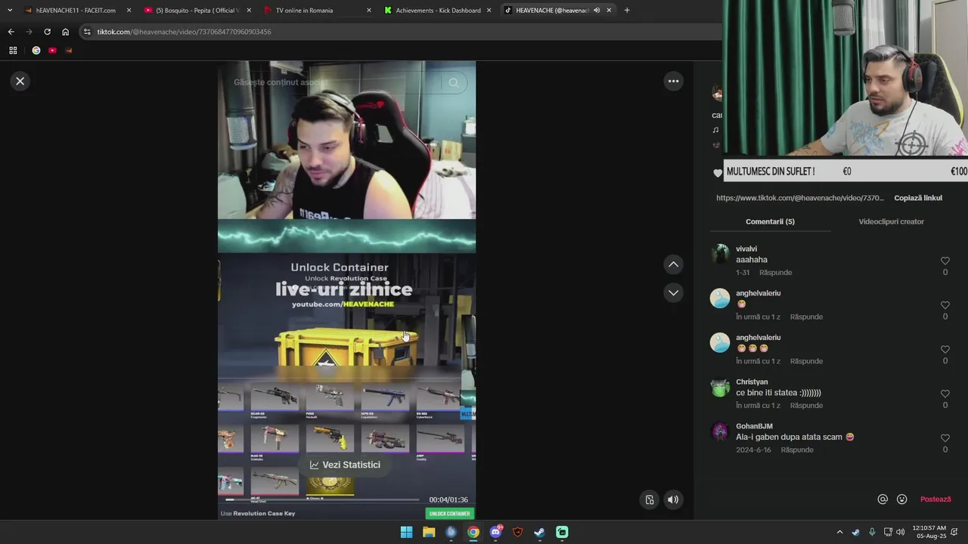Open Google Chrome from taskbar

(x=473, y=532)
